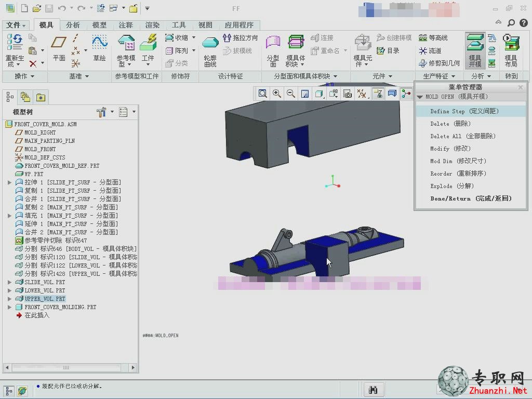The image size is (532, 399).
Task: Switch to the Favorites tab icon
Action: tap(41, 97)
